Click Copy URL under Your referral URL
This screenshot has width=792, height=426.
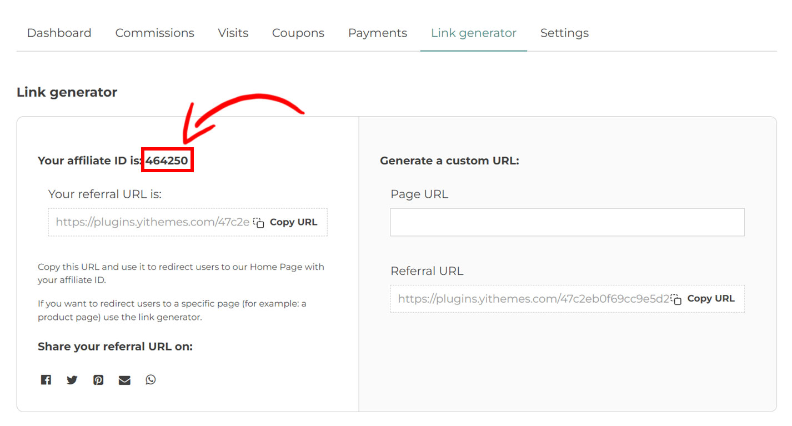tap(293, 222)
